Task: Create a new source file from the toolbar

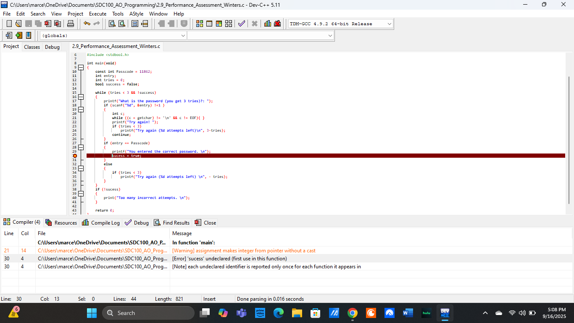Action: pyautogui.click(x=9, y=24)
